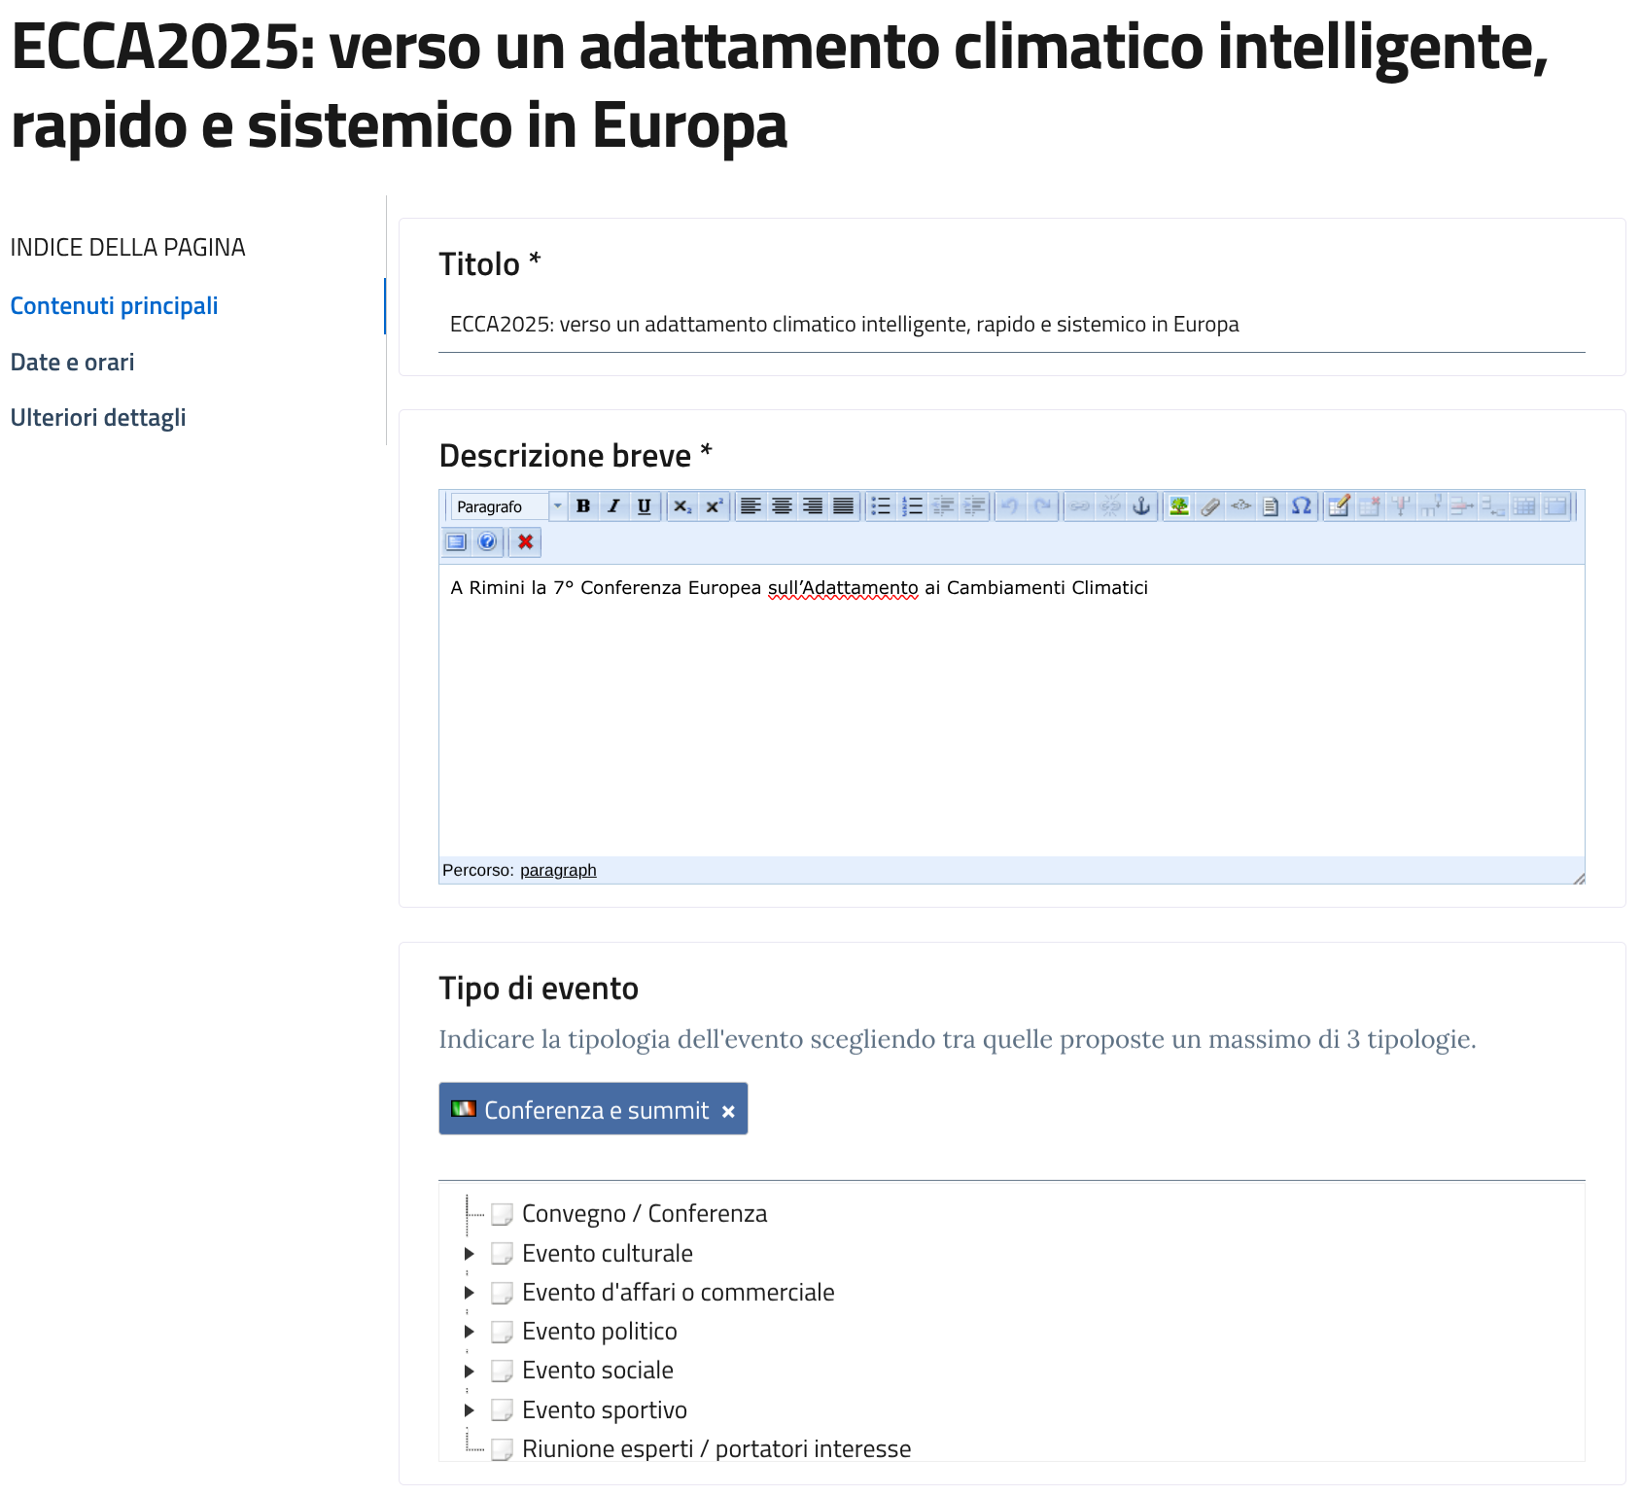1641x1496 pixels.
Task: Remove the Conferenza e summit tag
Action: (x=728, y=1112)
